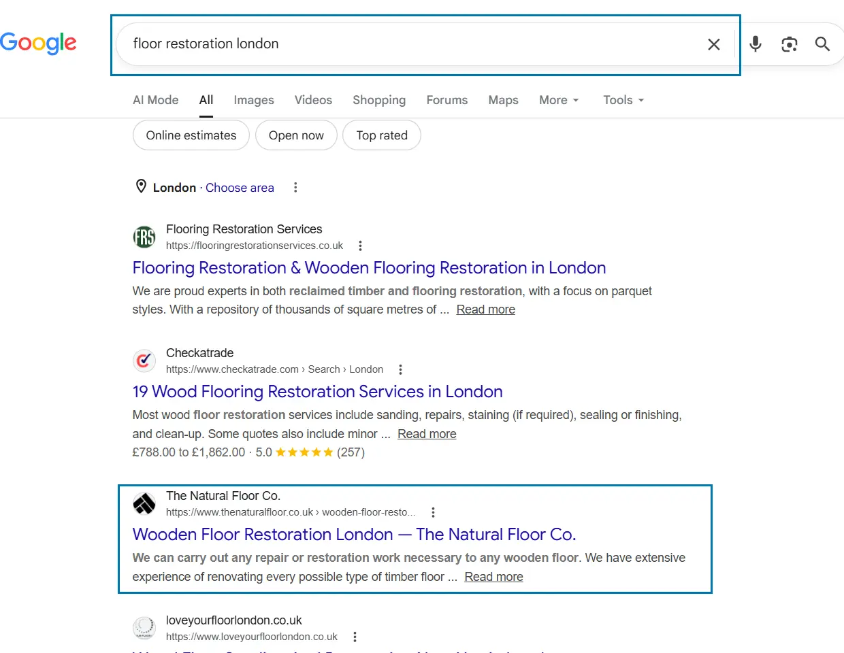Switch to AI Mode tab
The height and width of the screenshot is (653, 844).
click(x=156, y=100)
